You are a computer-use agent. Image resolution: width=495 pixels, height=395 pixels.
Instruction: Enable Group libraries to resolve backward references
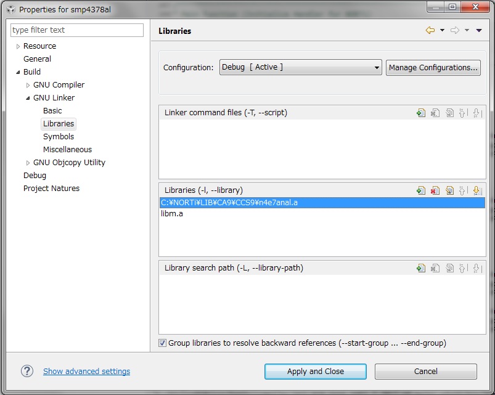click(x=162, y=343)
